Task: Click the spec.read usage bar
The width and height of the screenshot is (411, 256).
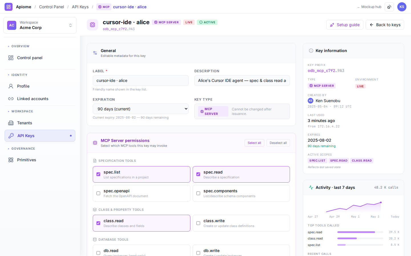Action: tap(360, 232)
